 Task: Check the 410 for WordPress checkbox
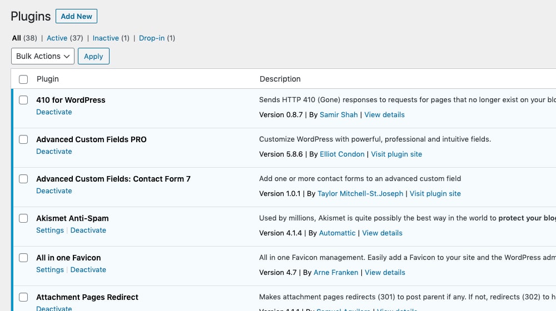coord(23,100)
